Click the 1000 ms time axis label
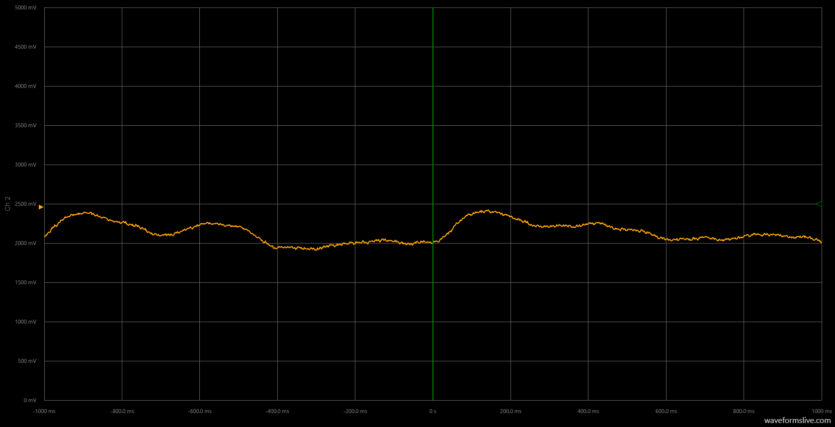 click(821, 411)
